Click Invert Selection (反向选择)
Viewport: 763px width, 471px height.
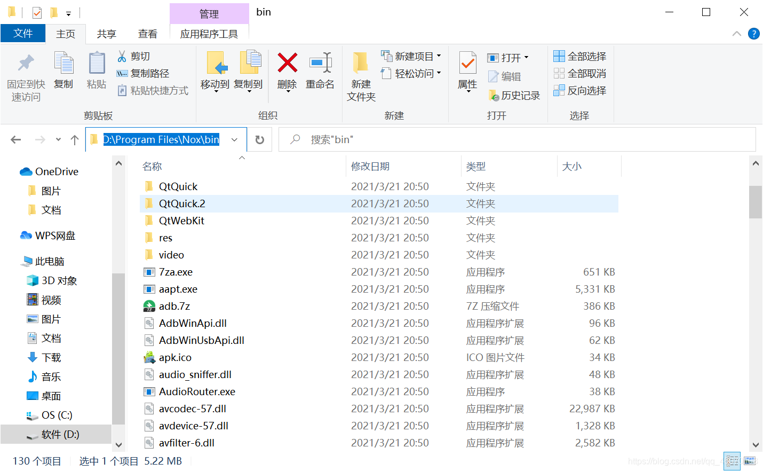tap(579, 90)
